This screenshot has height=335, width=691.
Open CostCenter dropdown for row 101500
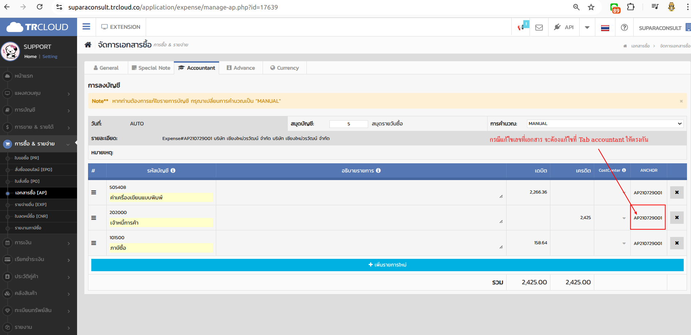(624, 243)
